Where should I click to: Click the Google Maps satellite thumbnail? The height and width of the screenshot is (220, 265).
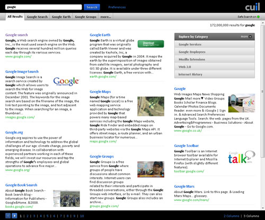pos(151,106)
